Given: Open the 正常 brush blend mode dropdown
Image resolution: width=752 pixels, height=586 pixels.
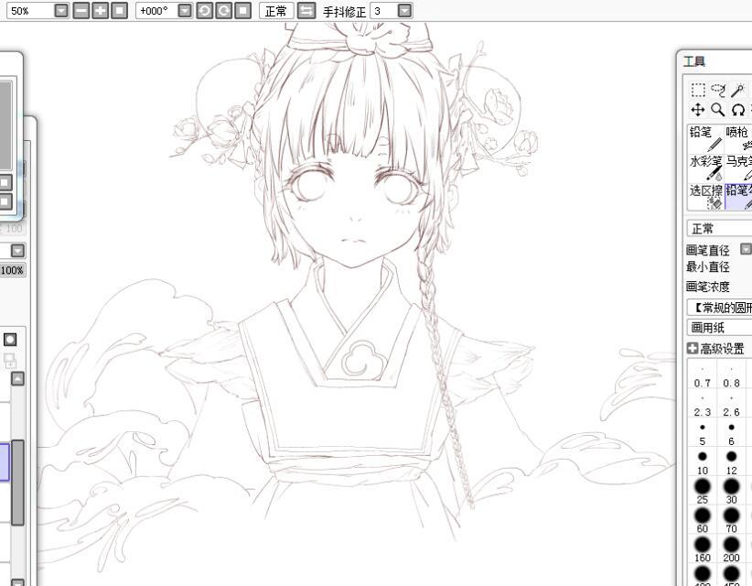Looking at the screenshot, I should pos(719,229).
